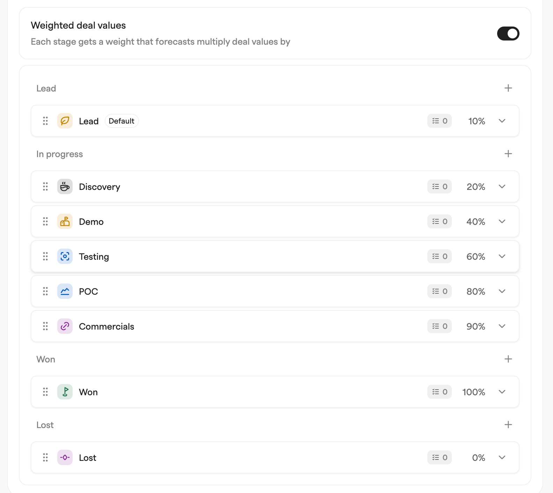Click the Lost stage commit icon
The image size is (553, 493).
(x=65, y=457)
